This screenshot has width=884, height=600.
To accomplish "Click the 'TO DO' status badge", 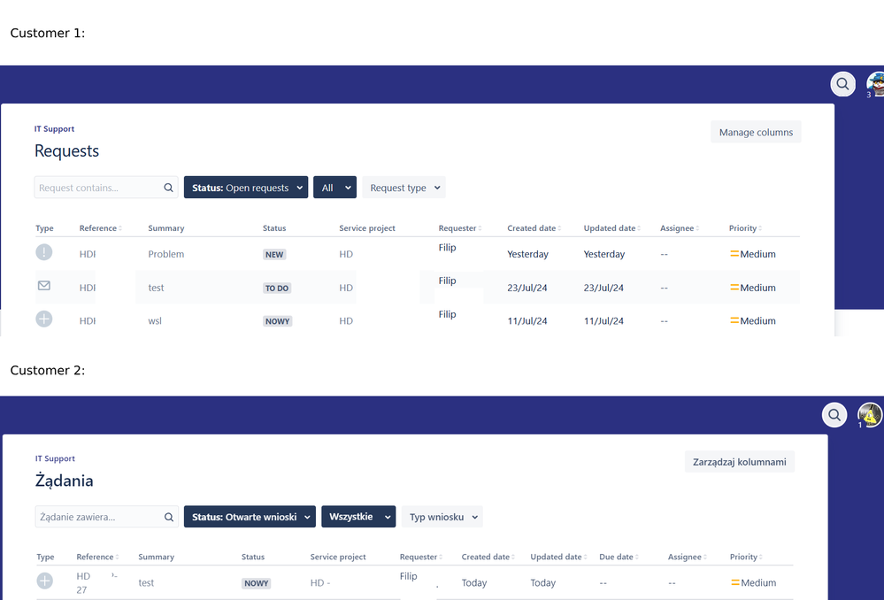I will point(277,288).
